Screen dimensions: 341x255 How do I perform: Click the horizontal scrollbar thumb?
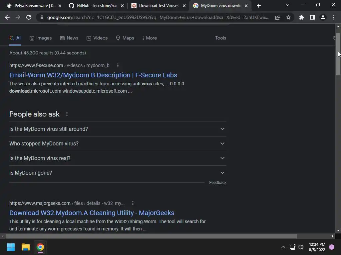coord(151,236)
